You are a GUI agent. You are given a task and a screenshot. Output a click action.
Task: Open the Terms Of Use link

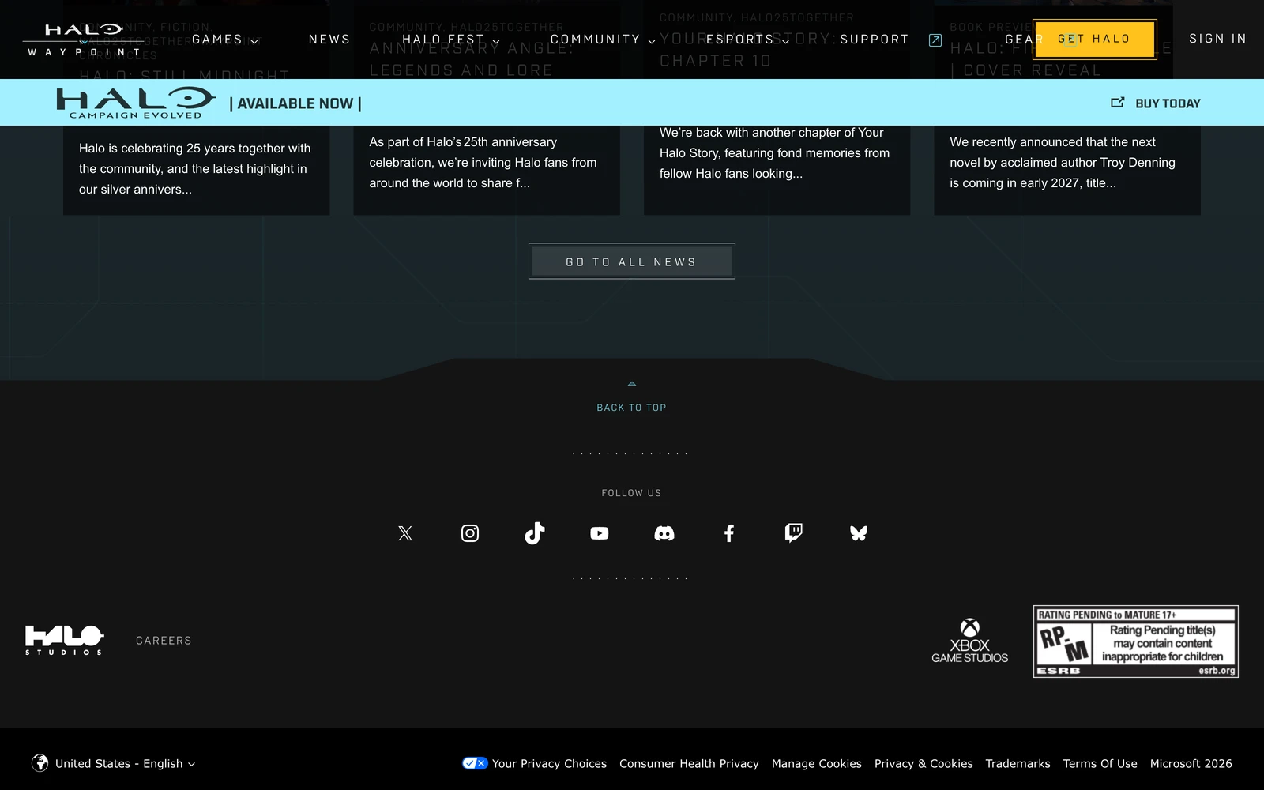pos(1100,763)
